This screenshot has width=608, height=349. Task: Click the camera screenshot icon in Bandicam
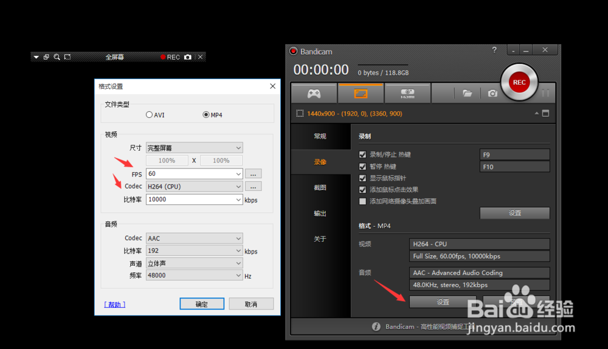[492, 94]
